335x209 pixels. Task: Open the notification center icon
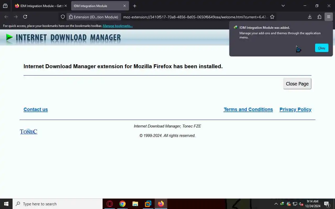tap(327, 204)
